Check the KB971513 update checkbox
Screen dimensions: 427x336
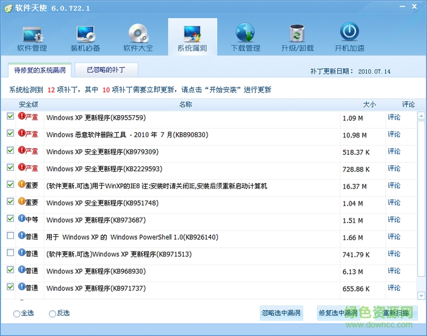point(10,252)
